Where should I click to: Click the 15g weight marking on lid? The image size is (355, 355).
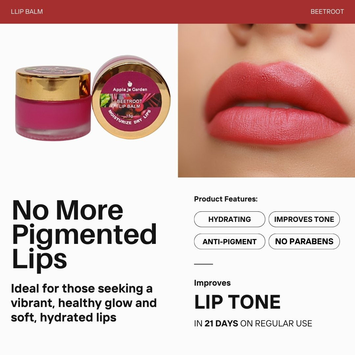[x=130, y=116]
